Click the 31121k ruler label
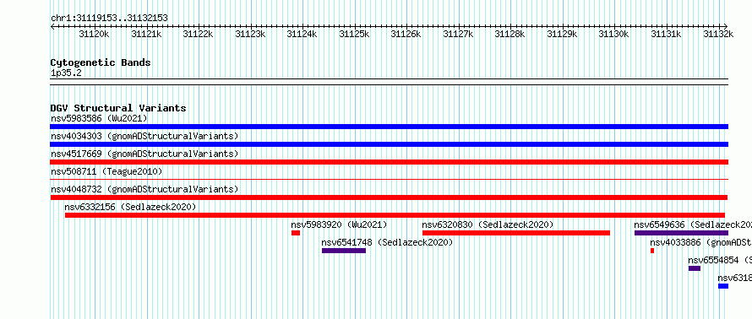752x319 pixels. (x=146, y=34)
